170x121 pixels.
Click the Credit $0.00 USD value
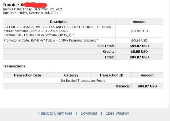coord(139,52)
